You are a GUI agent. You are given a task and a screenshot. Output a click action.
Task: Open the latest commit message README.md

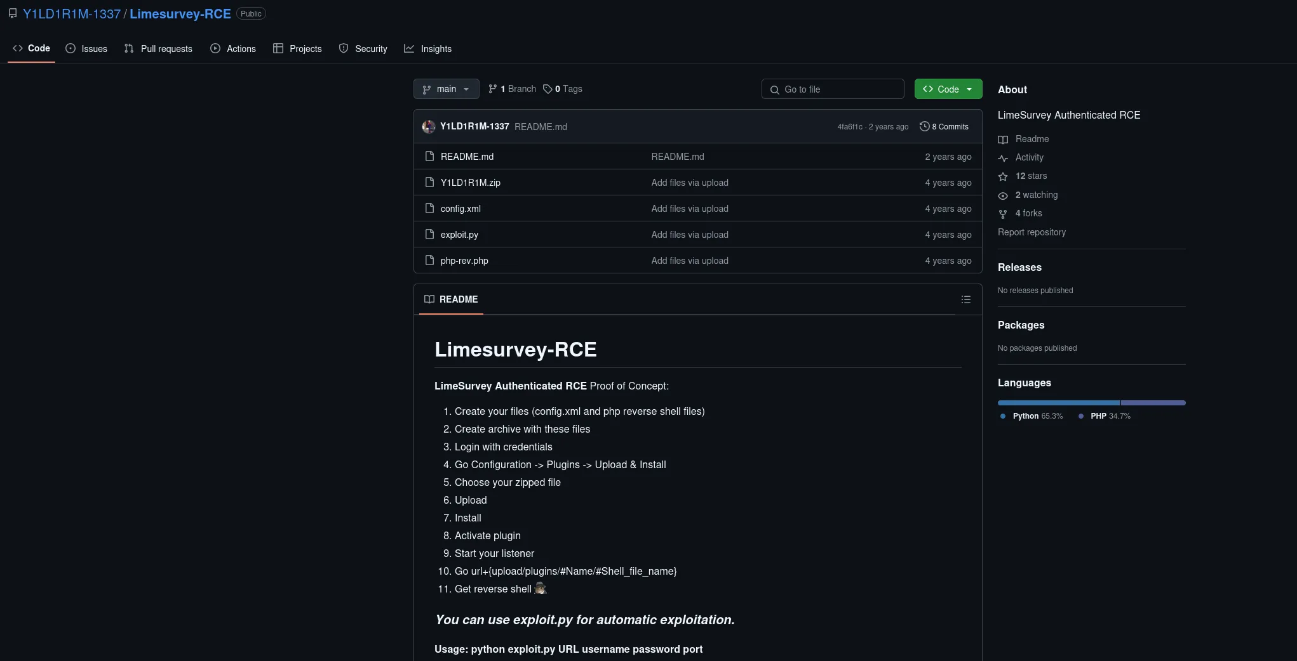point(541,127)
